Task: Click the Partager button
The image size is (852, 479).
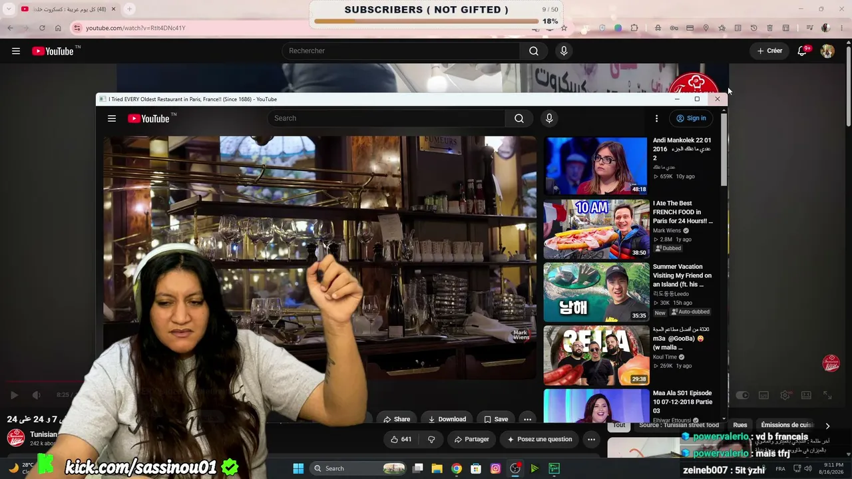Action: tap(472, 439)
